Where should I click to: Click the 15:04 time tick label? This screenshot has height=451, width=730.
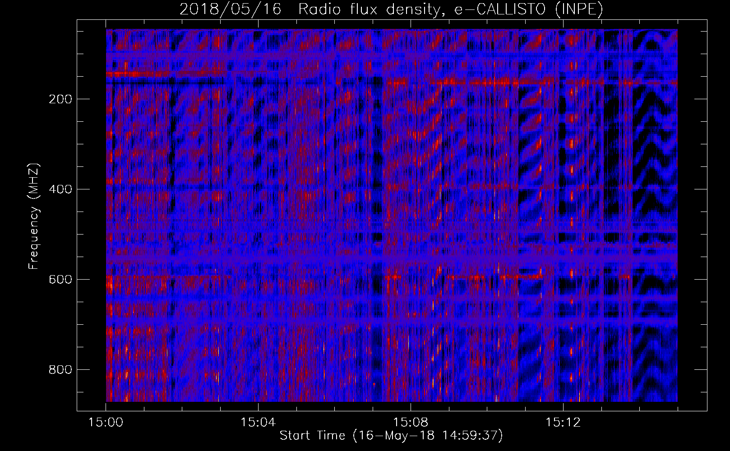tap(258, 423)
